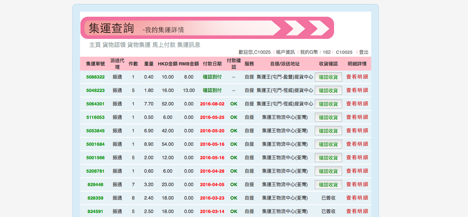Click the 登出 logout link
This screenshot has width=468, height=217.
coord(364,52)
